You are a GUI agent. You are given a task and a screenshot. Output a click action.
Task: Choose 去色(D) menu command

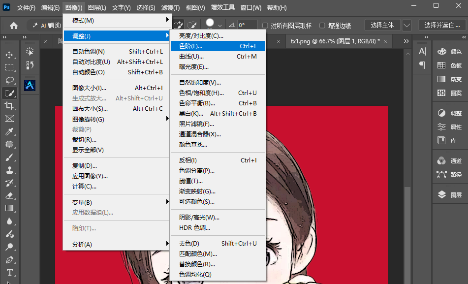(218, 243)
